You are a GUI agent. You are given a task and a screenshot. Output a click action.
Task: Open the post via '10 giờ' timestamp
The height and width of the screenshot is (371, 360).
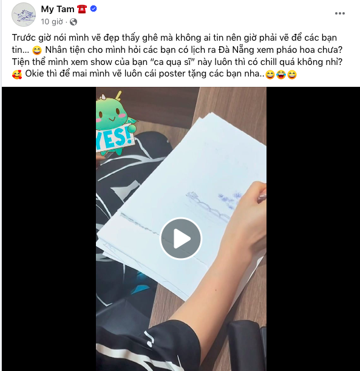[x=52, y=22]
